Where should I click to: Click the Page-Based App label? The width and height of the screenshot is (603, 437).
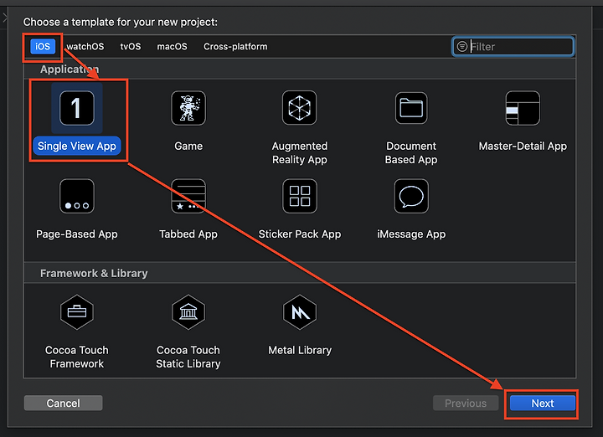[77, 234]
